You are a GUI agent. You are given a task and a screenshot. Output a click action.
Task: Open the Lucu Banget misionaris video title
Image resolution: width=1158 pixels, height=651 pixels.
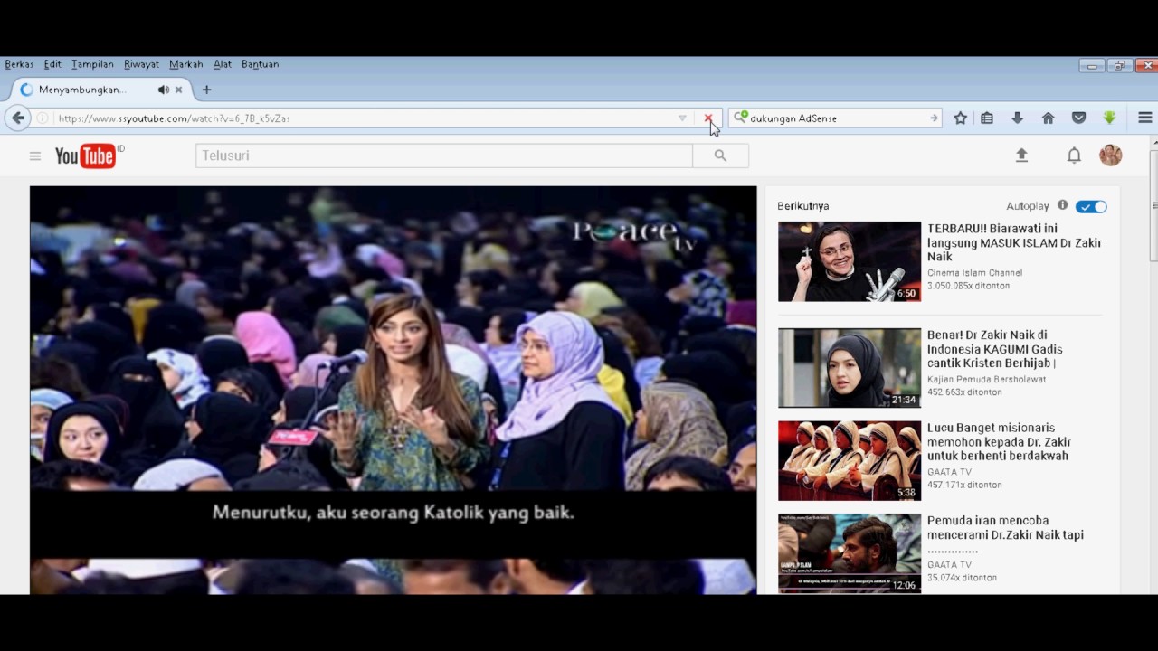pyautogui.click(x=999, y=441)
